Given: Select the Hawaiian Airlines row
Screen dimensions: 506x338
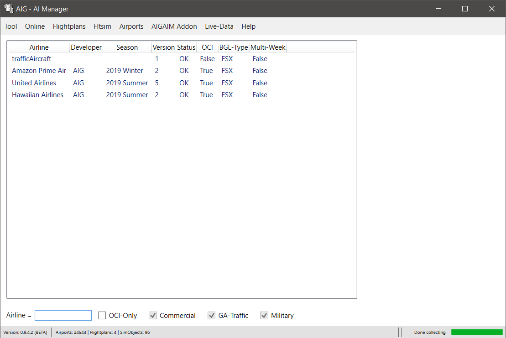Looking at the screenshot, I should [x=182, y=95].
